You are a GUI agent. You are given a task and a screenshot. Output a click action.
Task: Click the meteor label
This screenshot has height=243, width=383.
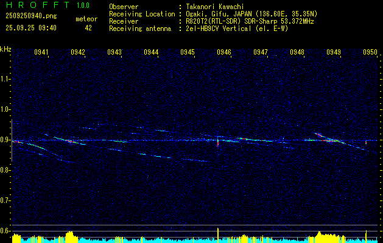pos(86,19)
